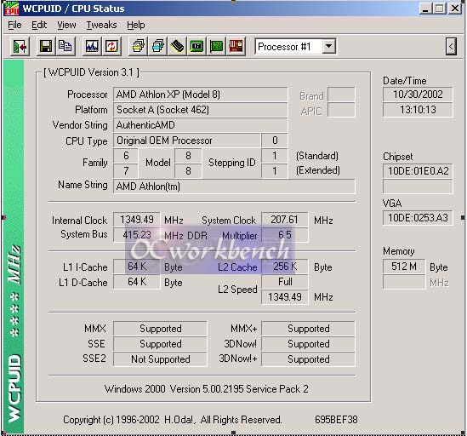This screenshot has width=467, height=436.
Task: Open the Tweaks menu
Action: click(x=101, y=25)
